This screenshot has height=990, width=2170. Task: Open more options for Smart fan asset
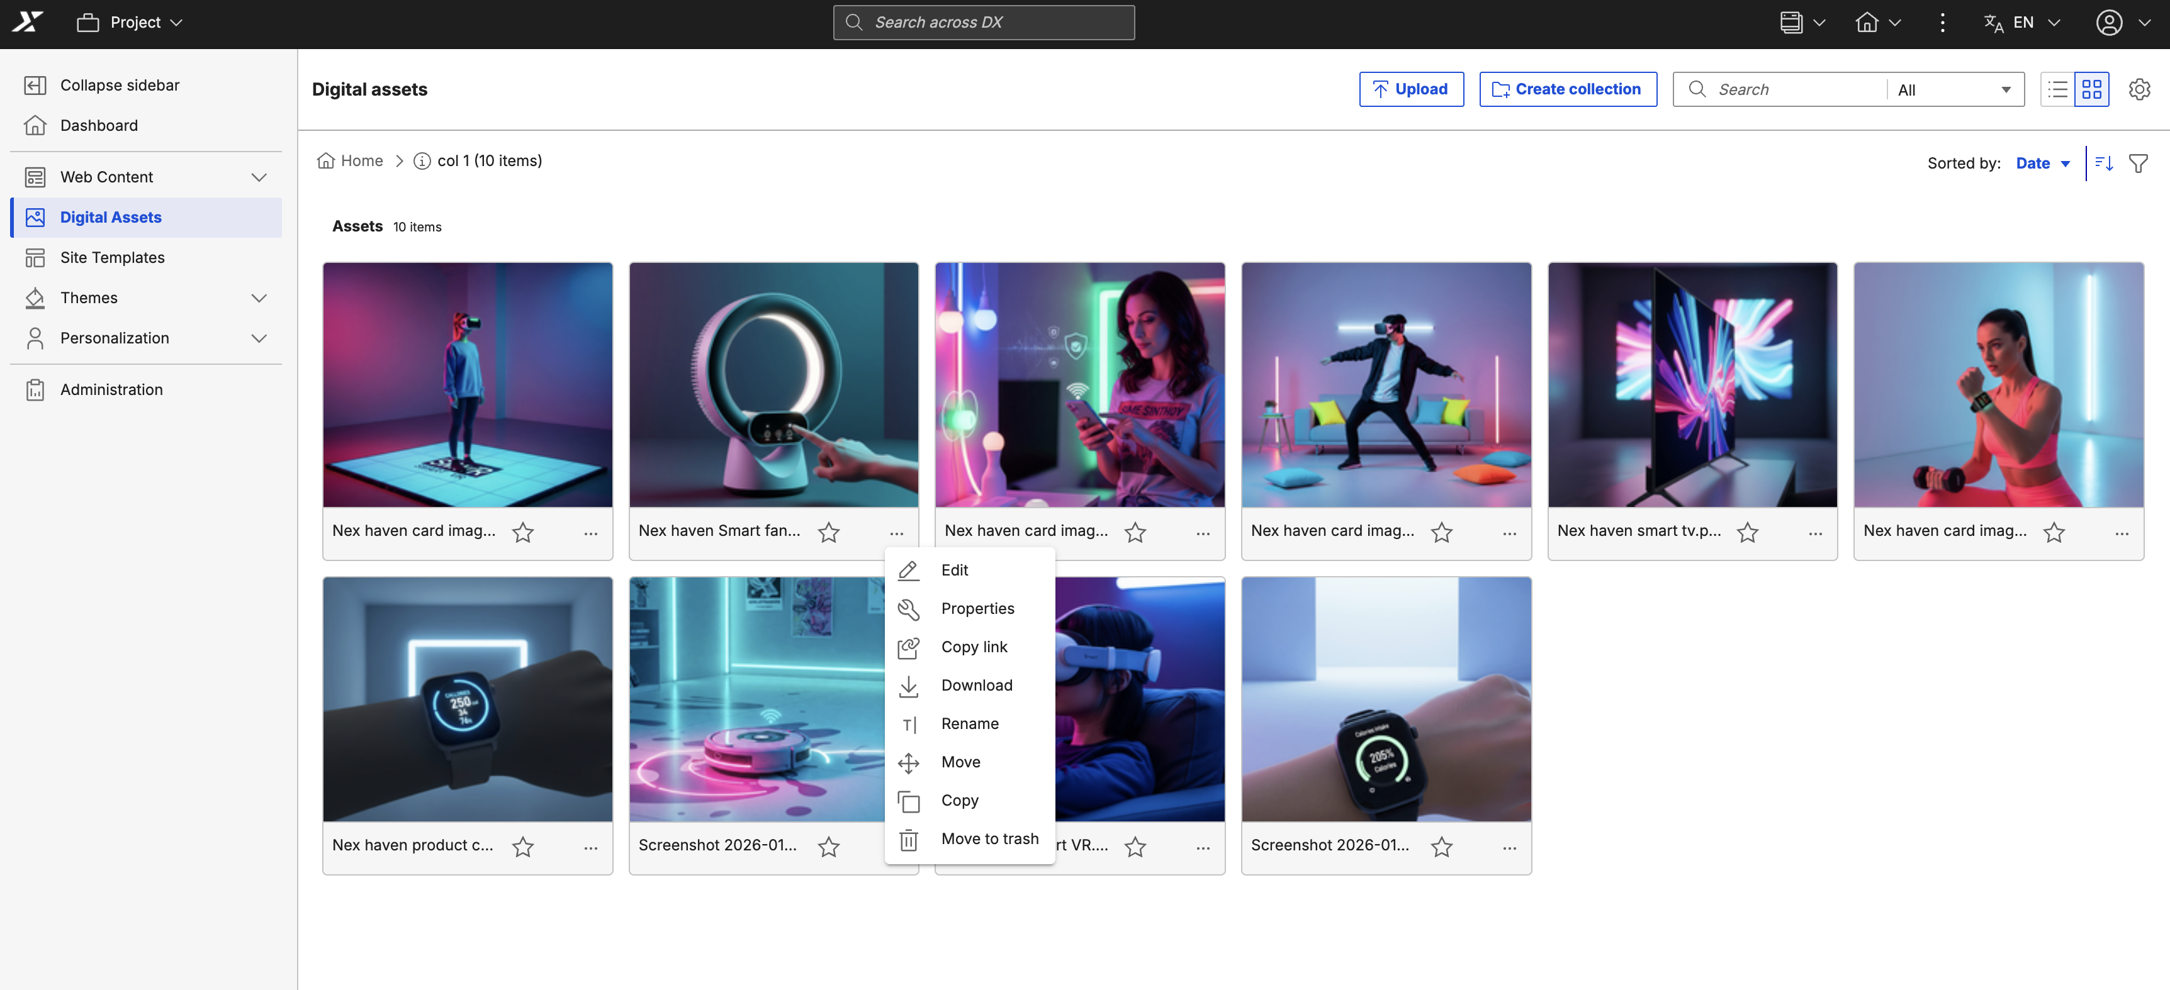[896, 533]
